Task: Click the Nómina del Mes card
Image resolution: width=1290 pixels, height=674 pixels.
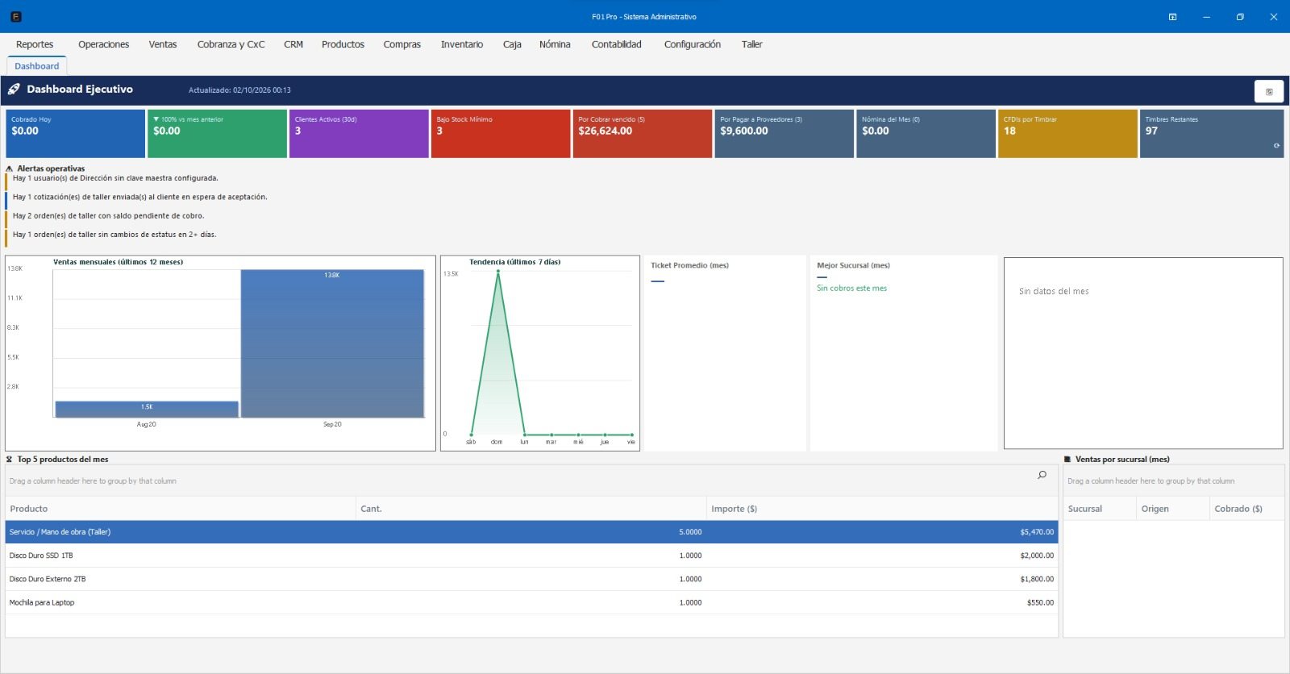Action: [x=926, y=134]
